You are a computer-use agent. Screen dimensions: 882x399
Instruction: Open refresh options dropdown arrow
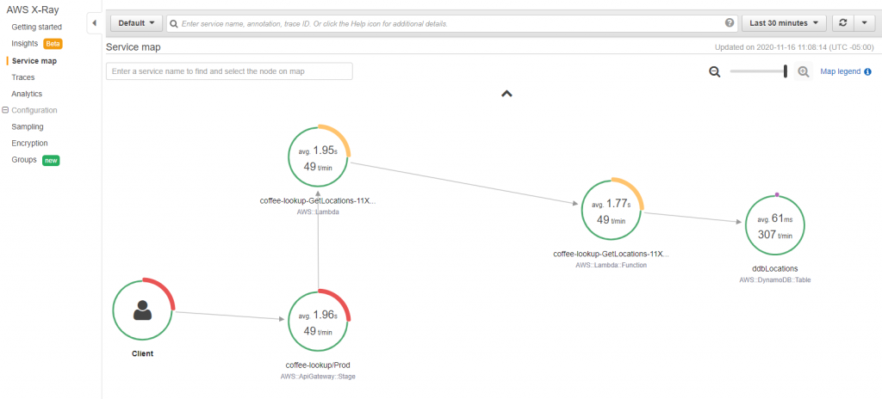click(864, 23)
